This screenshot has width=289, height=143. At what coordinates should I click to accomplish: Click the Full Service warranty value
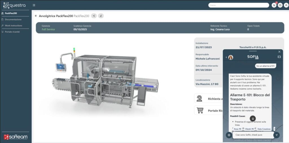[x=48, y=29]
